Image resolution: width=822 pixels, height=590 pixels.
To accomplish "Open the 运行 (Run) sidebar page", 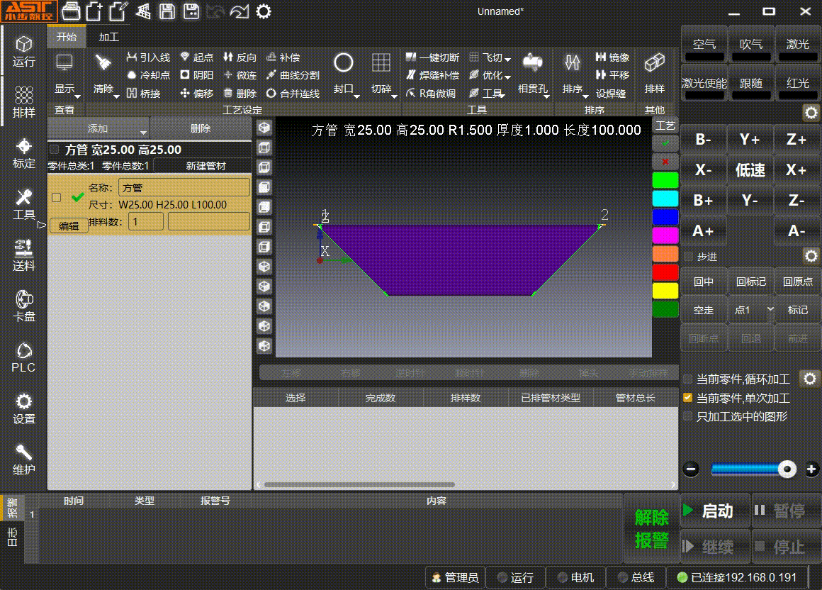I will click(24, 51).
